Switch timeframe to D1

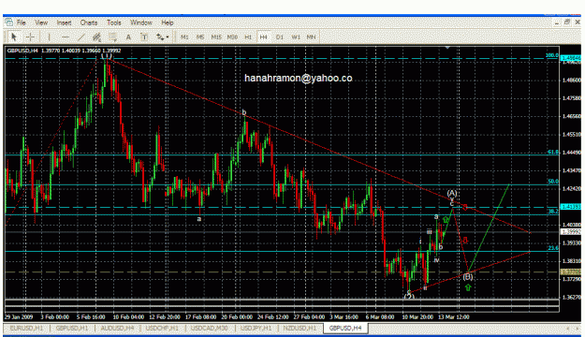[280, 37]
